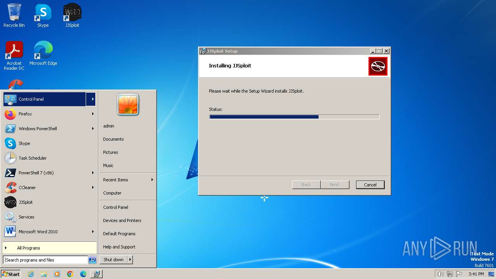
Task: Click the Show desktop button in the tray
Action: click(492, 274)
